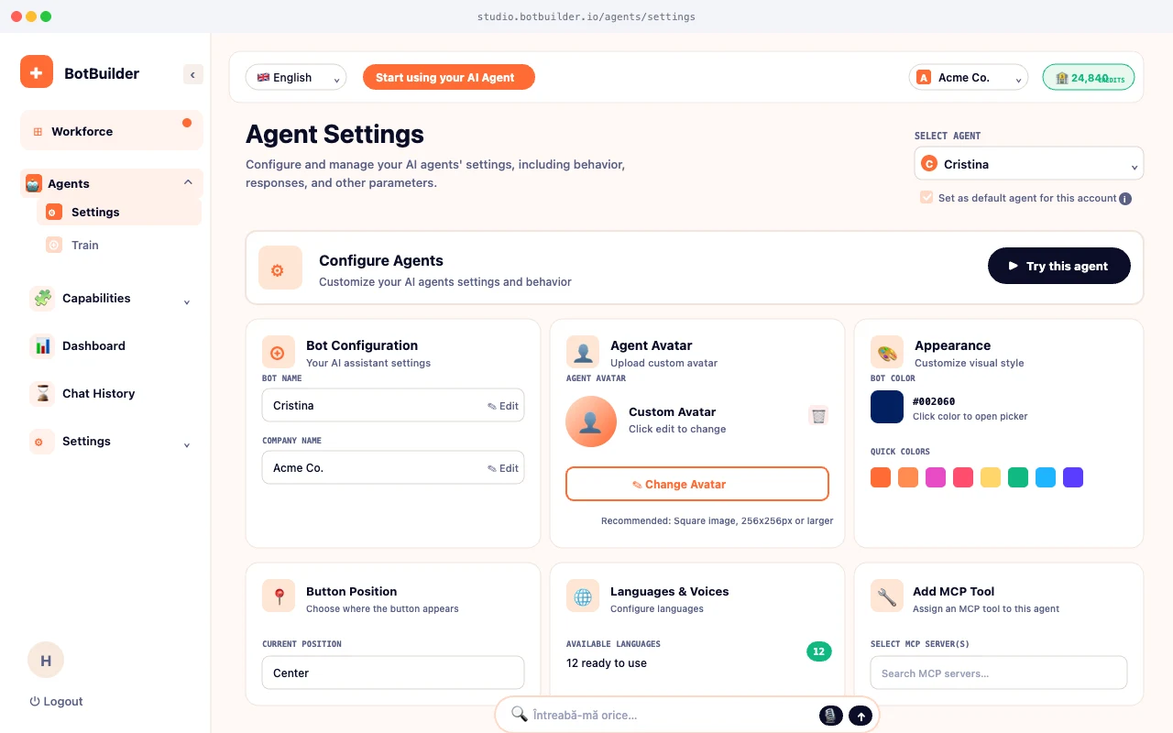The width and height of the screenshot is (1173, 733).
Task: Click the Try this agent button
Action: click(x=1059, y=266)
